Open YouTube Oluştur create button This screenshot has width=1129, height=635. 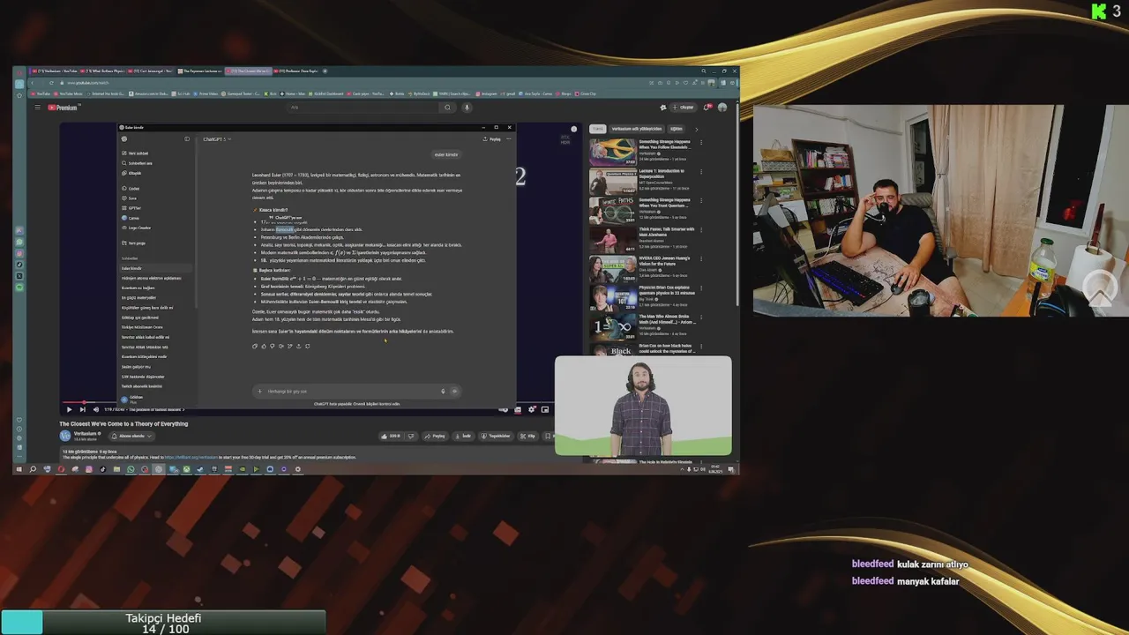click(684, 108)
